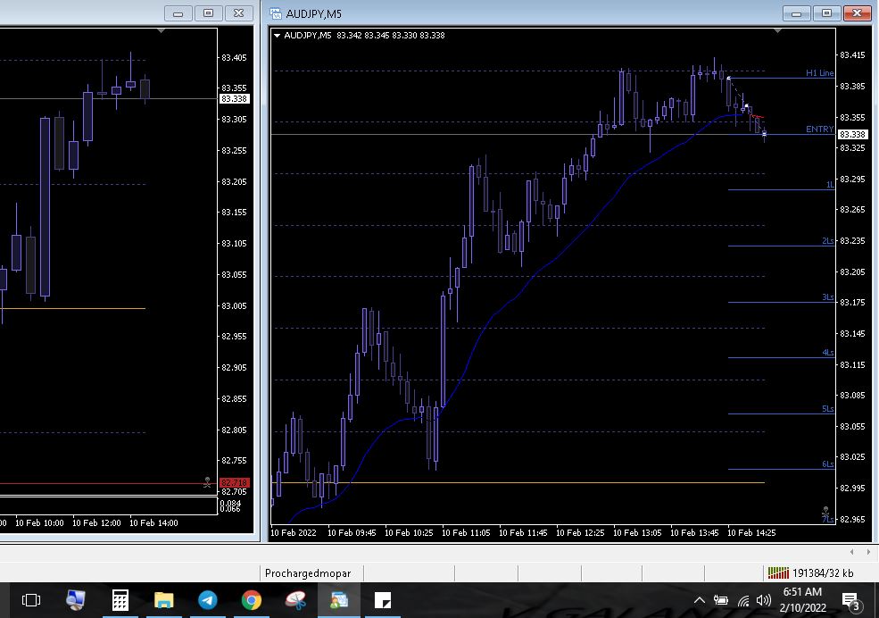This screenshot has height=618, width=879.
Task: Click the 10 Feb 12:00 label in left chart
Action: [x=96, y=522]
